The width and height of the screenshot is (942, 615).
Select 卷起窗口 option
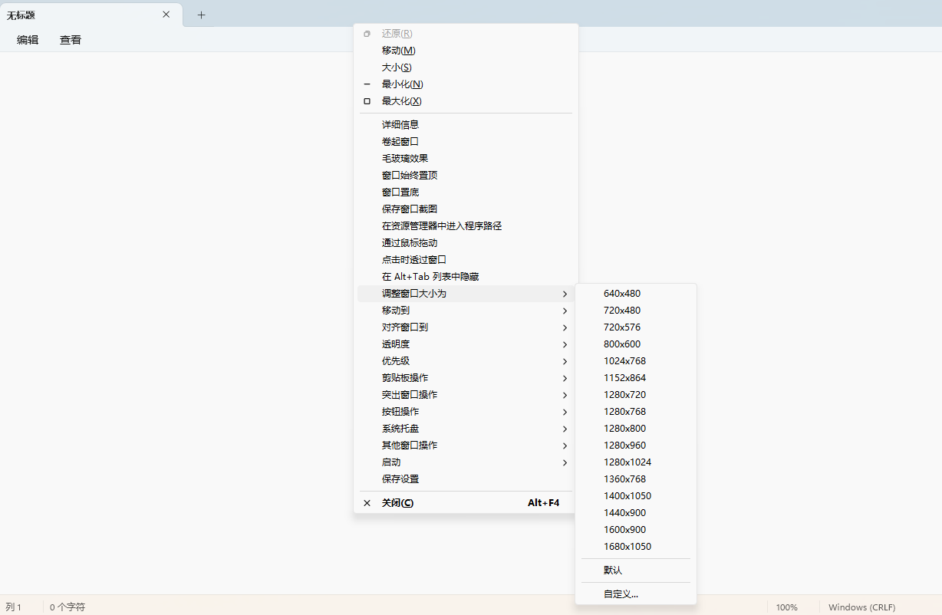click(466, 141)
